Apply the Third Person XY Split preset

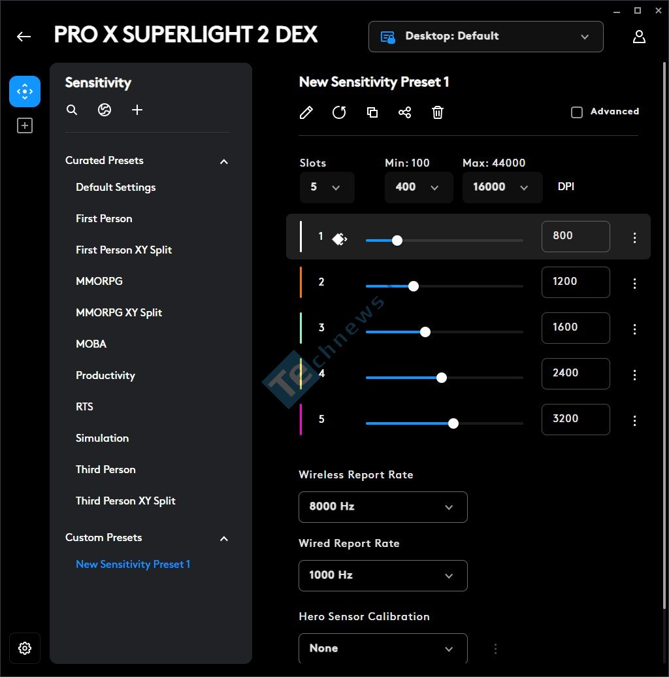pyautogui.click(x=125, y=501)
